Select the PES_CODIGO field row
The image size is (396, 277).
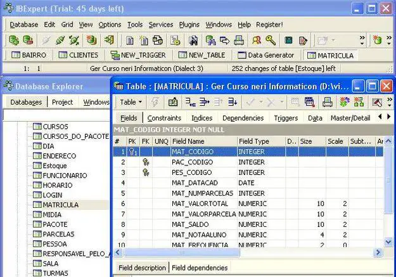click(248, 172)
